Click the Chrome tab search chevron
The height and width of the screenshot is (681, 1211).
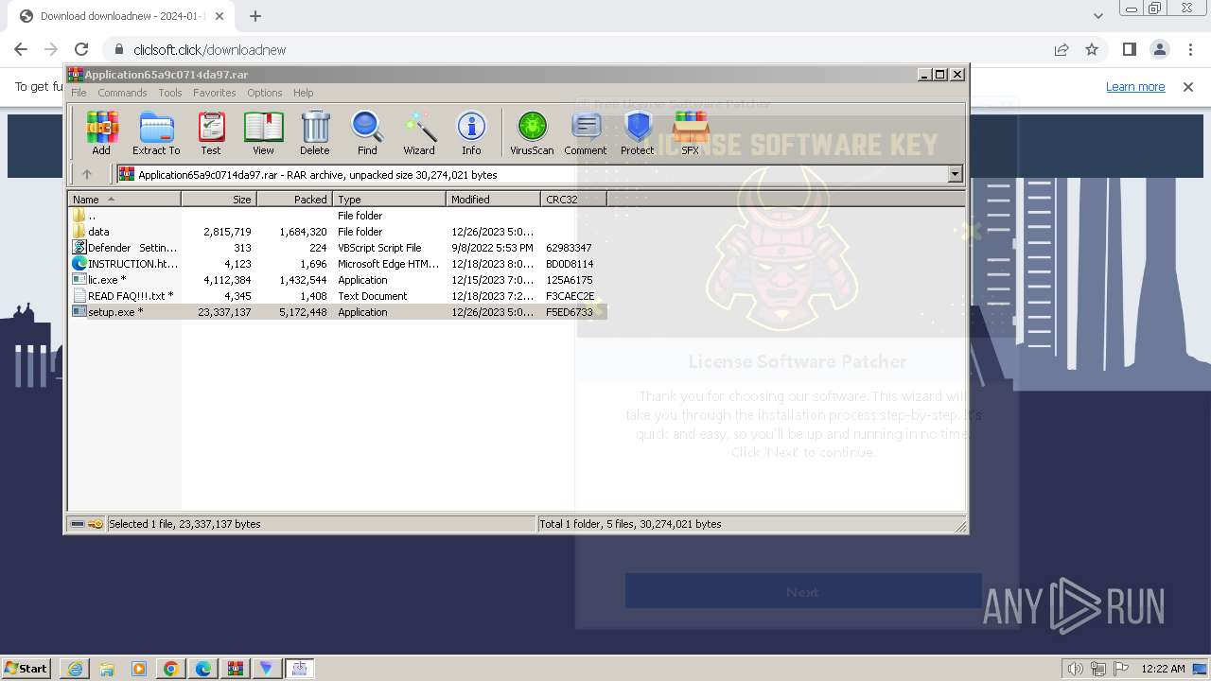point(1097,16)
